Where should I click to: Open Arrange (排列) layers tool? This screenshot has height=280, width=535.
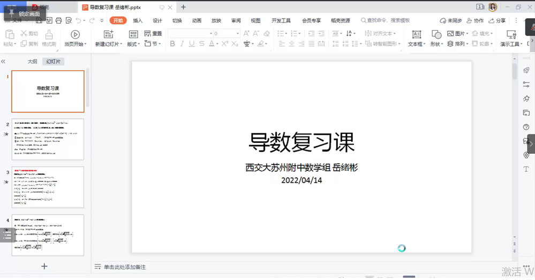point(457,44)
